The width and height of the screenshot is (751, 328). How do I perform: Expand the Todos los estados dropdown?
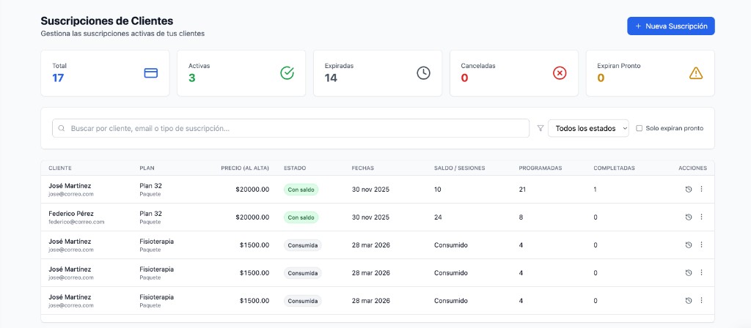click(588, 128)
